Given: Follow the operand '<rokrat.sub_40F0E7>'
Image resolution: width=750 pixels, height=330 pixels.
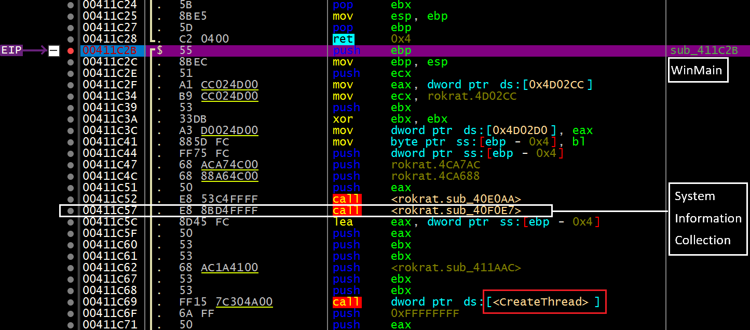Looking at the screenshot, I should (x=456, y=210).
